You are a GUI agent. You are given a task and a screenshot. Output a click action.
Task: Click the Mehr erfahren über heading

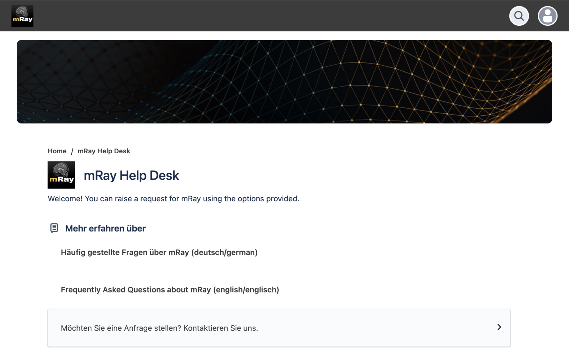click(105, 228)
